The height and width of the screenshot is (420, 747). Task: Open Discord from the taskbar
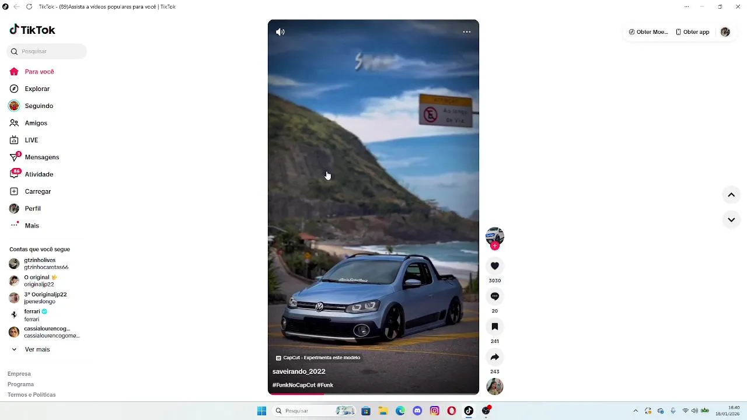click(x=417, y=411)
